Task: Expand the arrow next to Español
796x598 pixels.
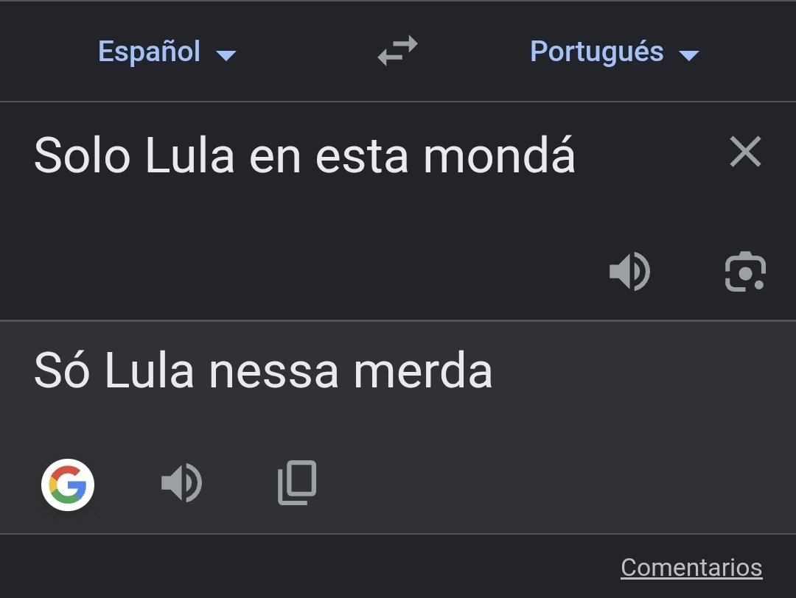Action: click(226, 54)
